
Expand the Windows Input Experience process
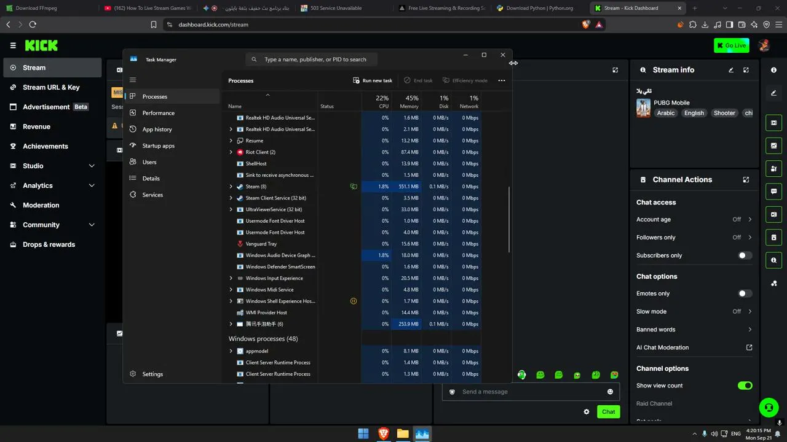tap(231, 278)
